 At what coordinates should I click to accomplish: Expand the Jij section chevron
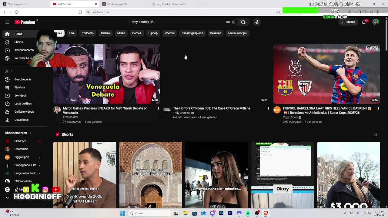pyautogui.click(x=12, y=71)
